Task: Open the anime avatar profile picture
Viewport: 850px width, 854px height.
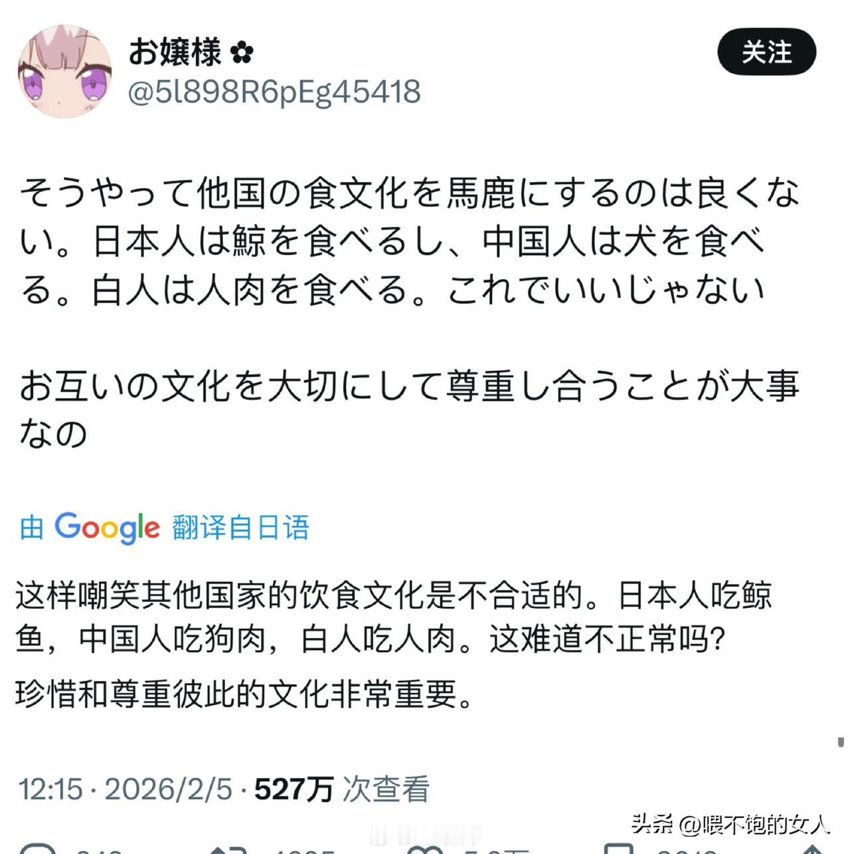Action: (x=64, y=72)
